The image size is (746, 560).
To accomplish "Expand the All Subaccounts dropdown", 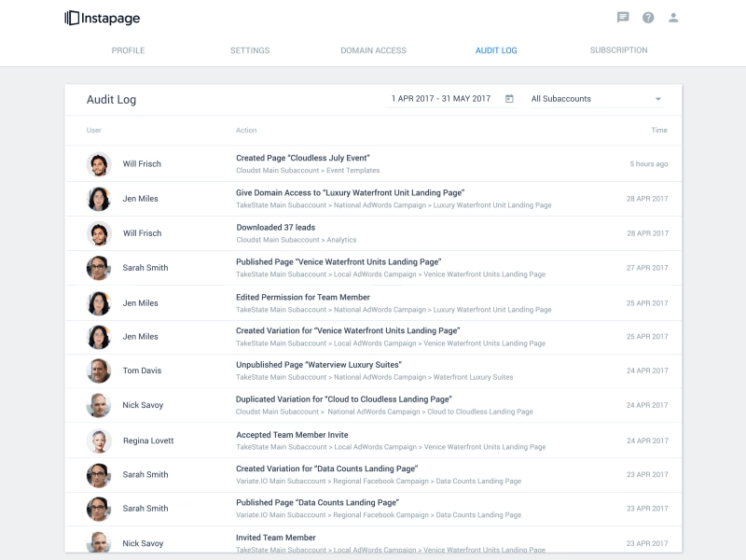I will 597,99.
